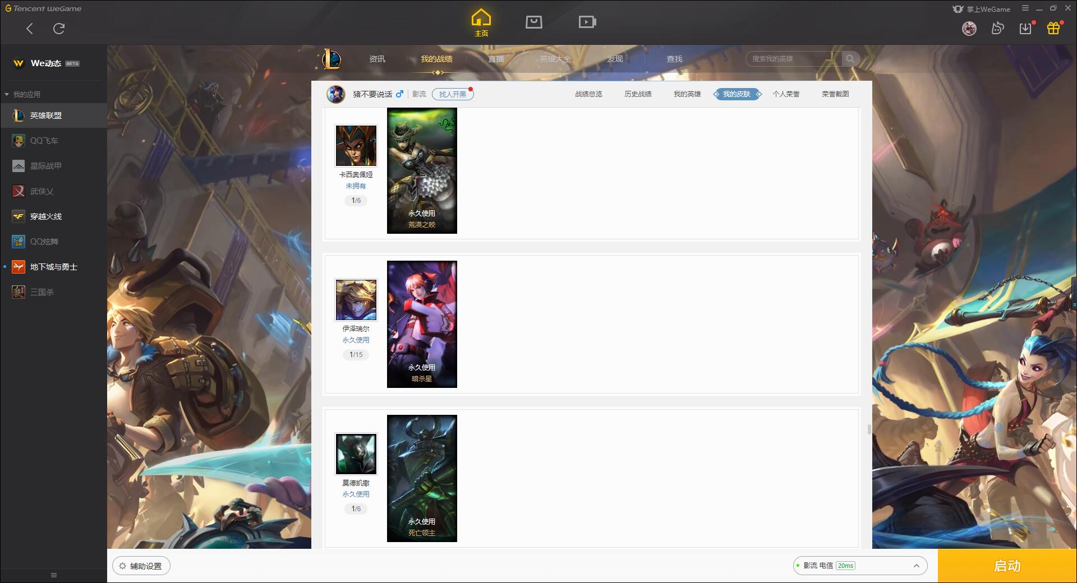Select 穿越火线 in the sidebar
Image resolution: width=1077 pixels, height=583 pixels.
point(53,216)
